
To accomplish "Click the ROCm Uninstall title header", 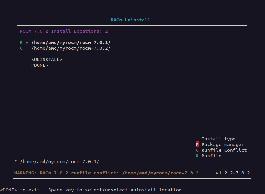I will pos(130,20).
